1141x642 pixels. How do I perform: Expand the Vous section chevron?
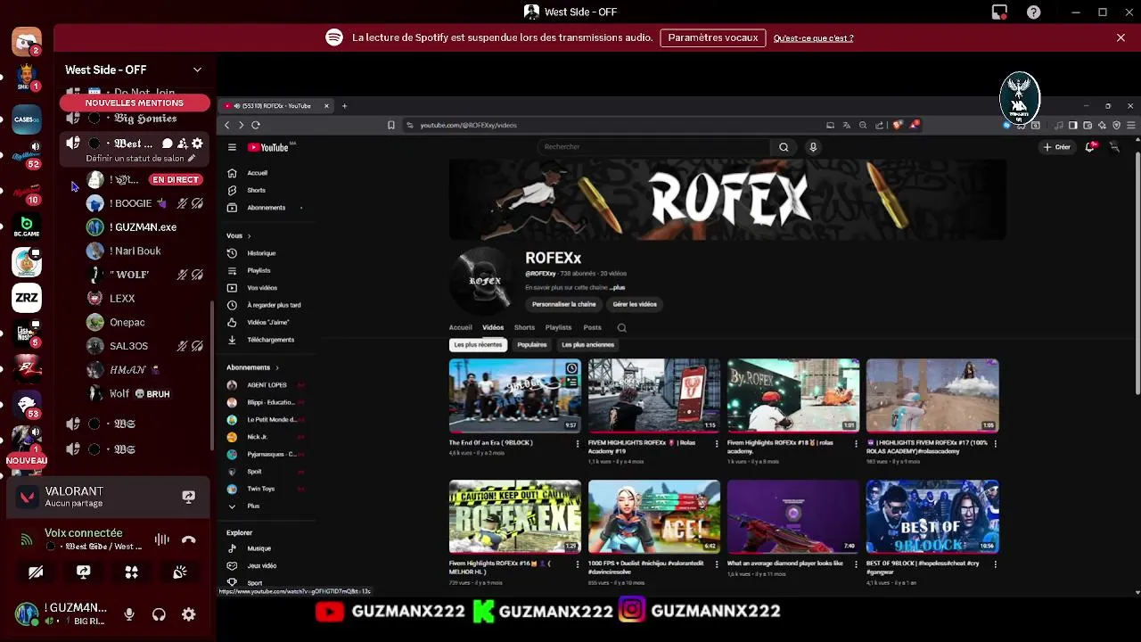[x=249, y=235]
